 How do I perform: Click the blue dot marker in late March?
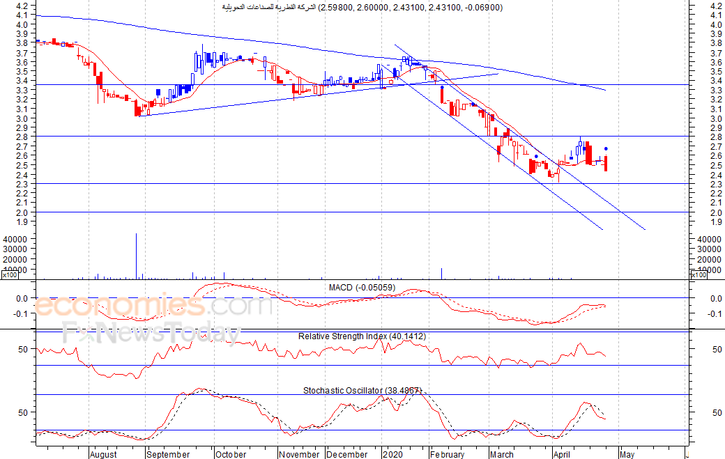[536, 157]
